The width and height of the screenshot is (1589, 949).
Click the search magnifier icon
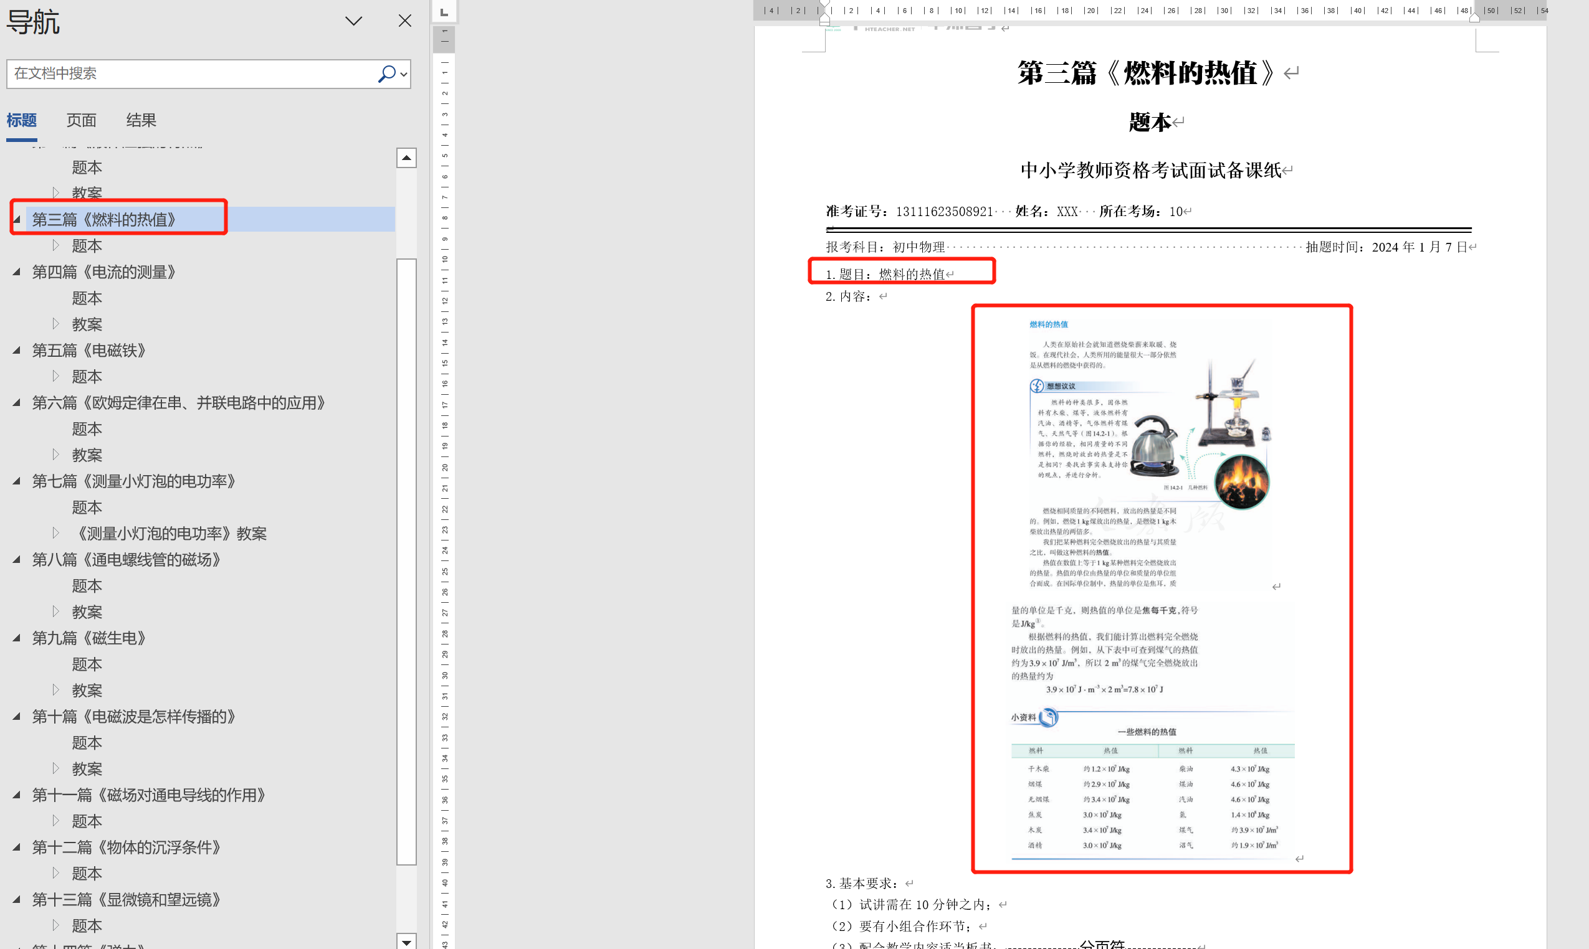click(x=386, y=73)
